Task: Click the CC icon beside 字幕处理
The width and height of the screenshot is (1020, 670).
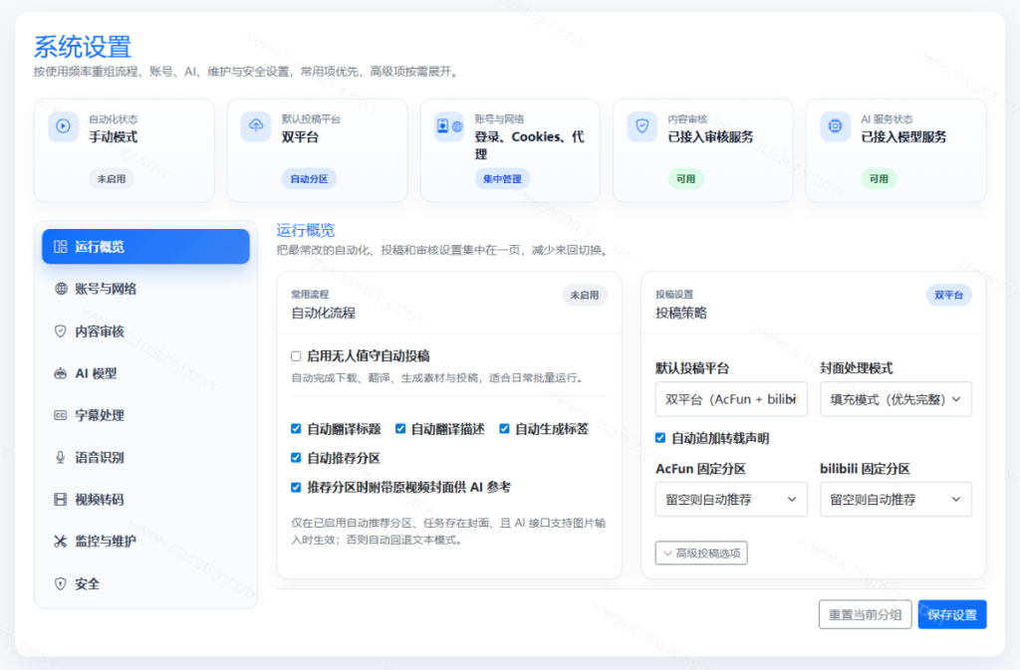Action: 61,415
